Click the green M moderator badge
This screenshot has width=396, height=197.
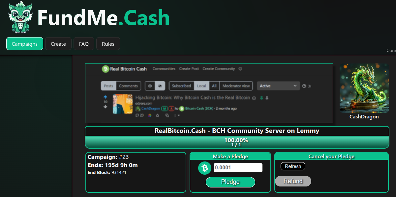(165, 109)
